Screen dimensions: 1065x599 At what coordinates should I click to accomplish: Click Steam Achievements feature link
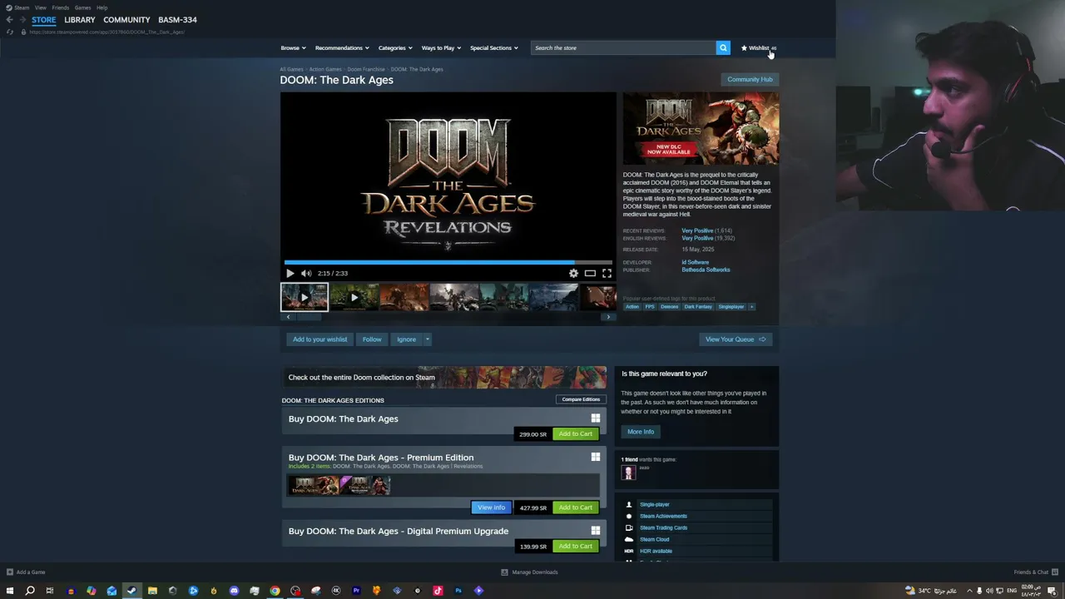pos(663,516)
